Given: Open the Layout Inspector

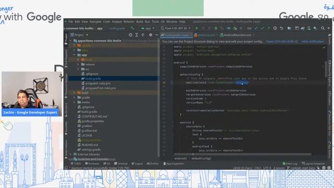Looking at the screenshot, I should click(x=313, y=163).
